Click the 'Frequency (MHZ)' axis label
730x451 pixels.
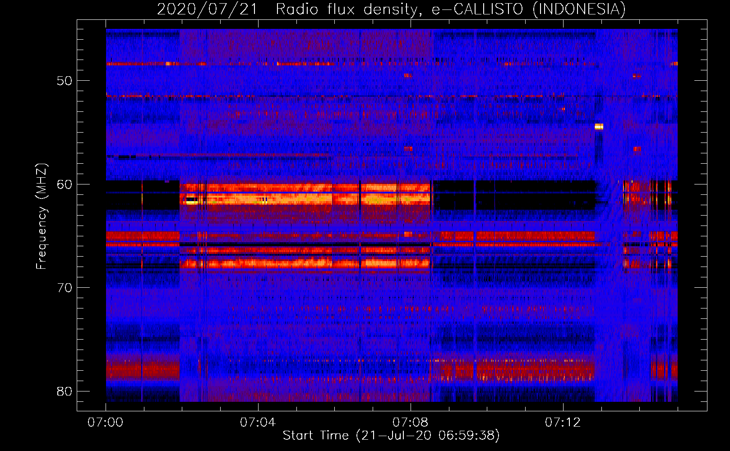pos(42,216)
